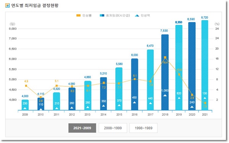Click the white triangle under 370
This screenshot has height=143, width=229.
[x=119, y=105]
